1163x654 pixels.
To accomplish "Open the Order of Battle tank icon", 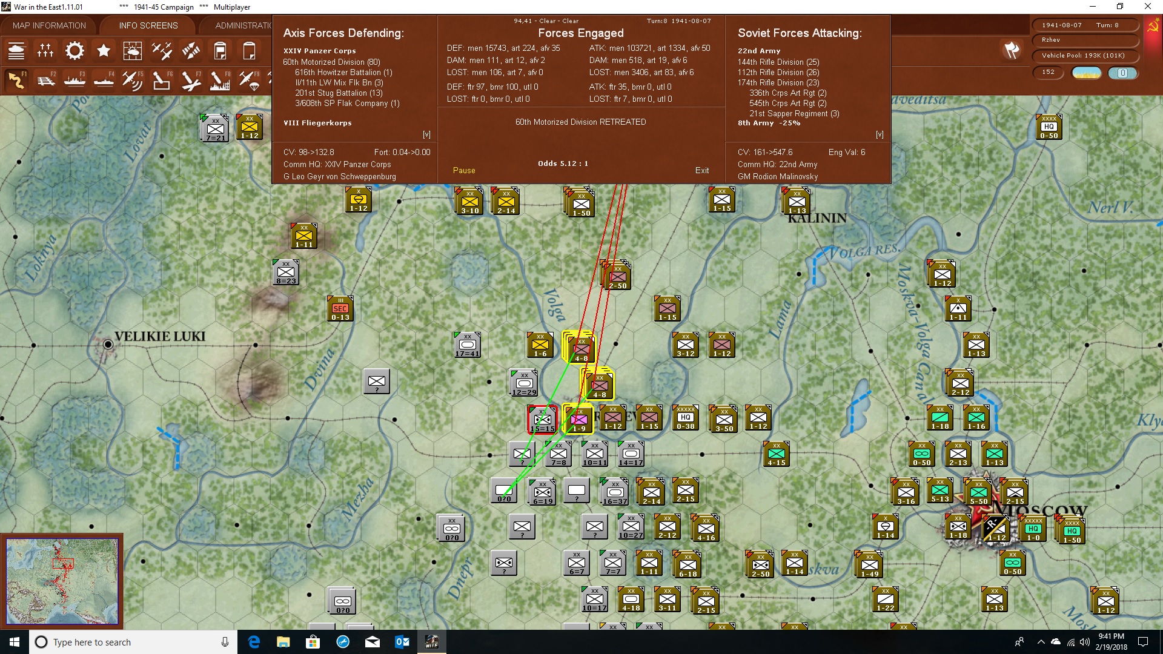I will [x=16, y=51].
